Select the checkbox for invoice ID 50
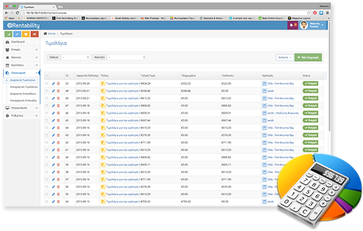 point(47,84)
